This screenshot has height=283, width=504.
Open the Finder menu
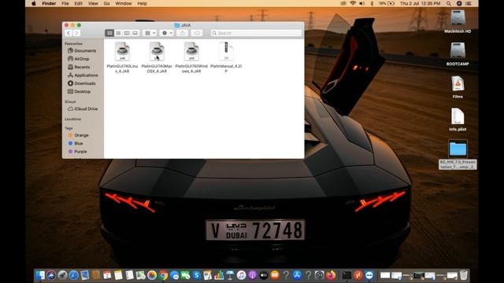[x=49, y=3]
